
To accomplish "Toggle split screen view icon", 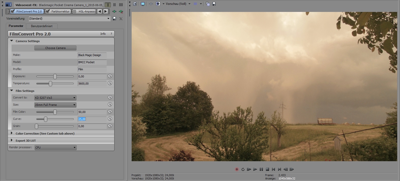I will (158, 4).
